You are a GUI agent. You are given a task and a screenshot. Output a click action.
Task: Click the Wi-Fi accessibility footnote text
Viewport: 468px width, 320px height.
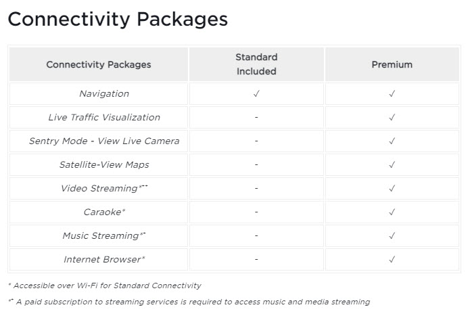tap(104, 285)
